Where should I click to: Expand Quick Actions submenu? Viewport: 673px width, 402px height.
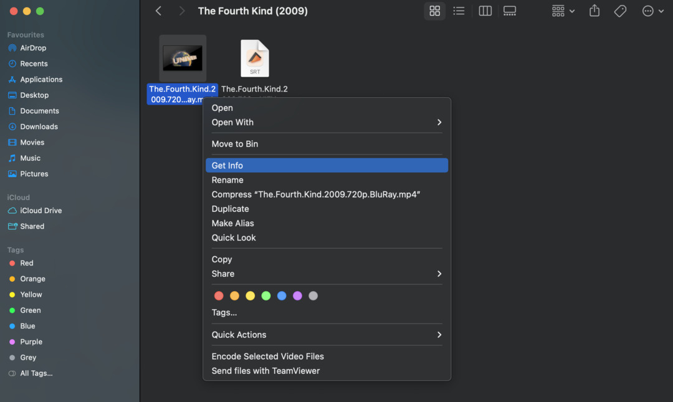point(327,335)
